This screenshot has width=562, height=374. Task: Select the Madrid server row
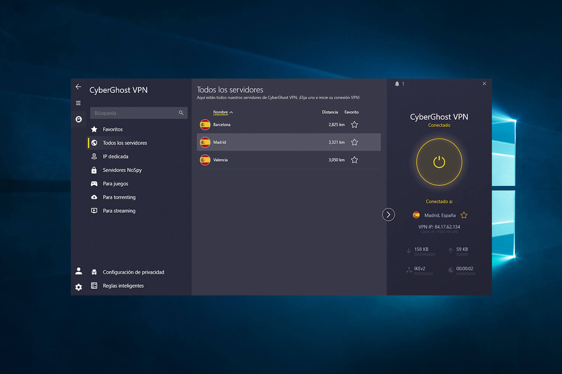coord(289,142)
